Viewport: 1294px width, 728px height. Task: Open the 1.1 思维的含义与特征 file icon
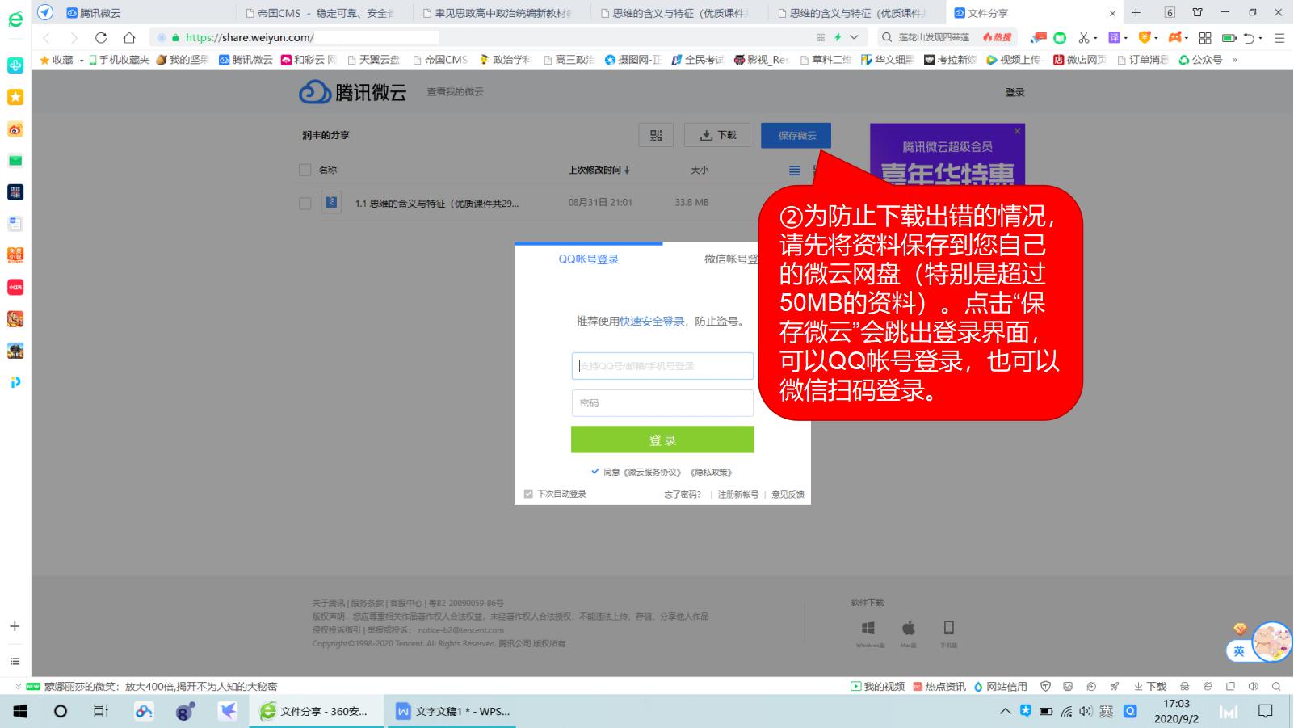pyautogui.click(x=331, y=202)
